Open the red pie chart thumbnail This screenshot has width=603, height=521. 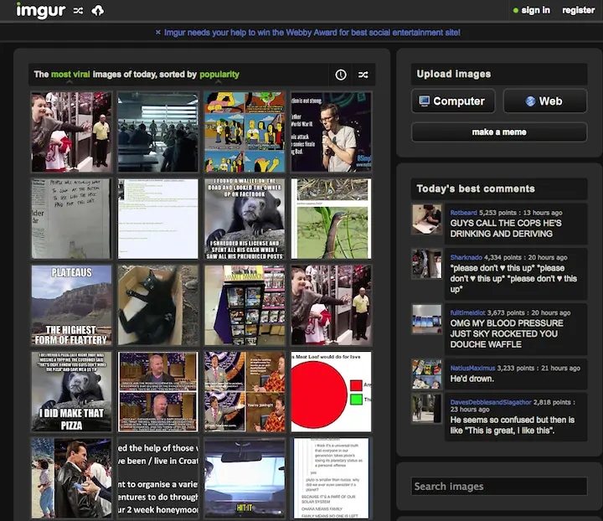(x=331, y=391)
